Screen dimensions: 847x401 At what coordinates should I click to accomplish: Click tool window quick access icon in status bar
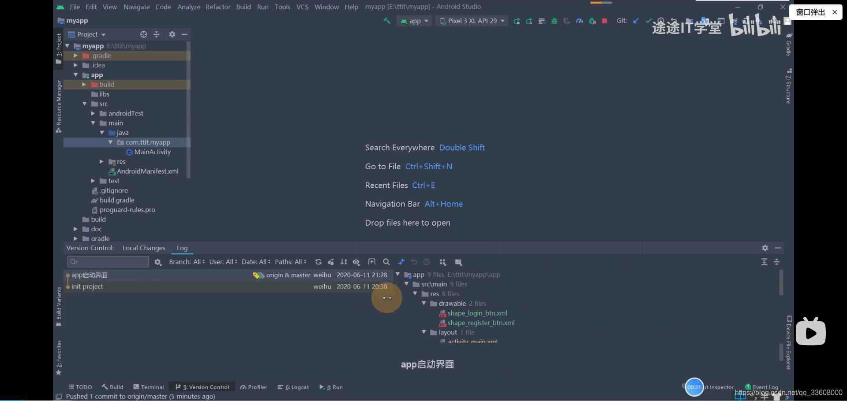tap(59, 397)
